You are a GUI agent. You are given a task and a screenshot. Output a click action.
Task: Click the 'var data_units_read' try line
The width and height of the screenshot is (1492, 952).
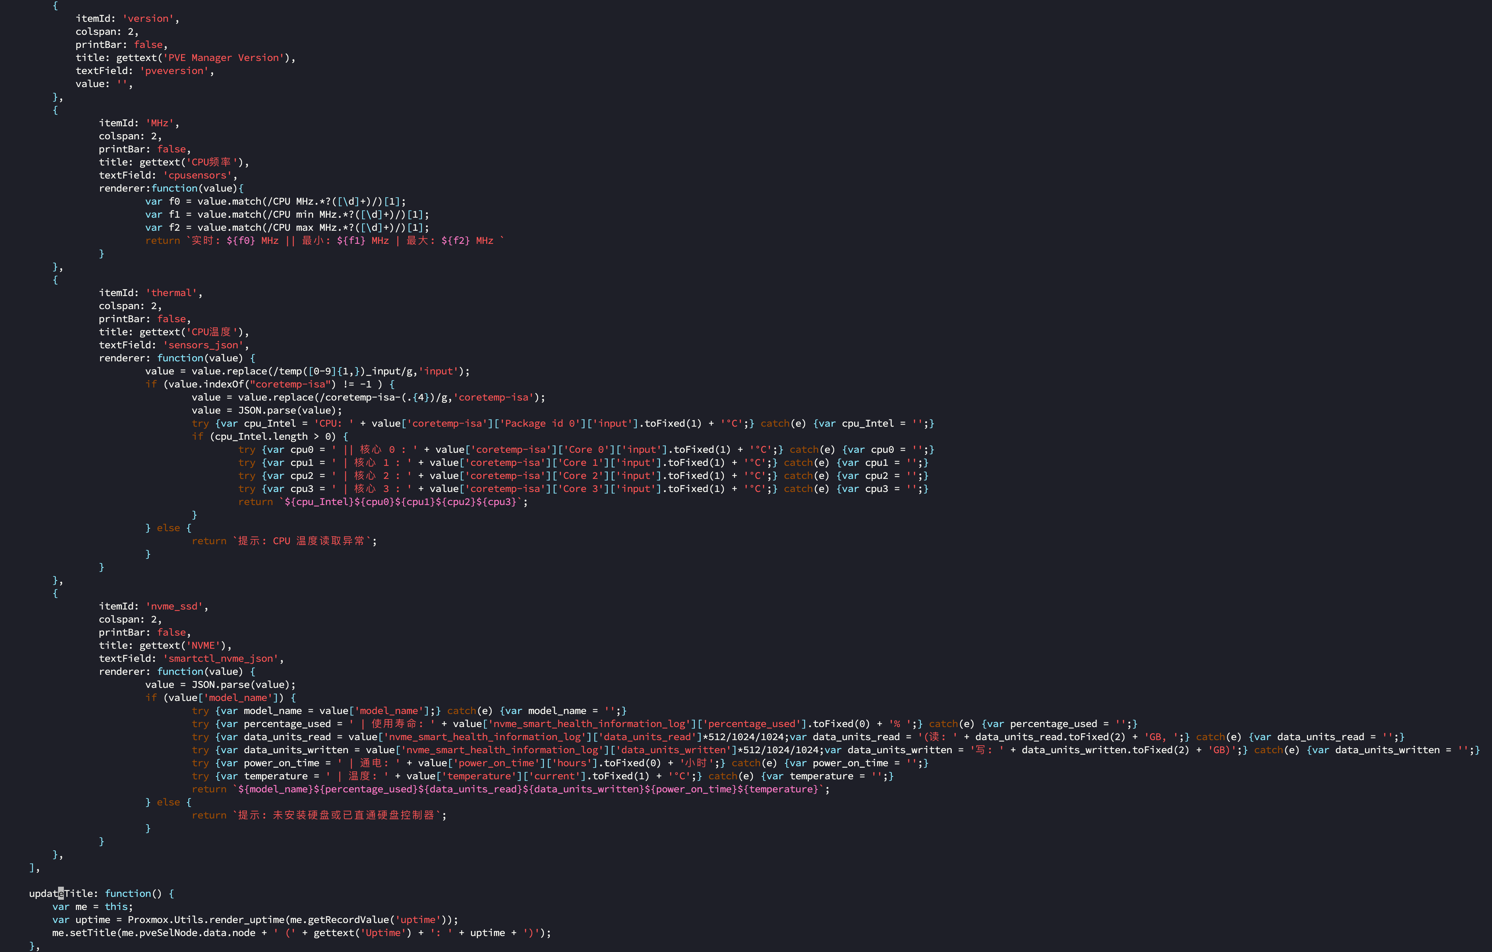[x=798, y=736]
